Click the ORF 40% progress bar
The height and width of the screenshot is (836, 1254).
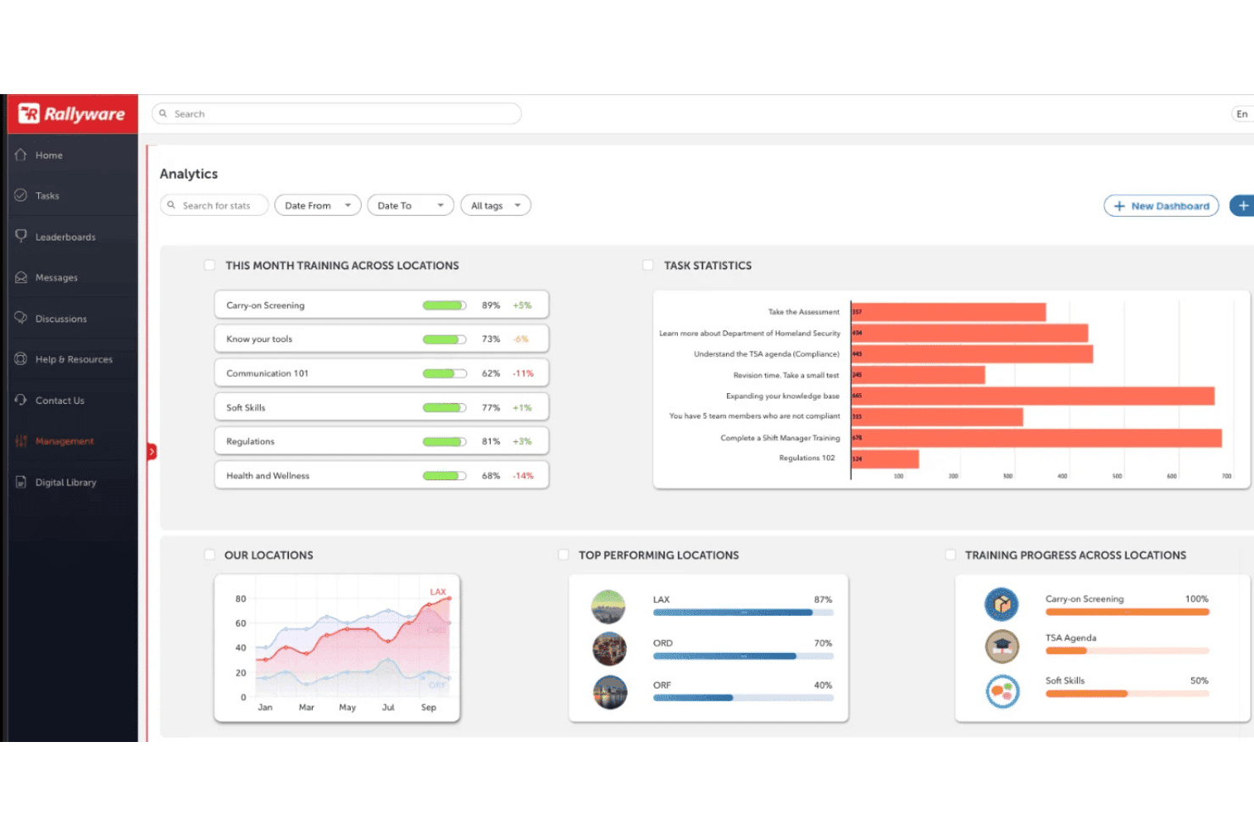(x=743, y=698)
